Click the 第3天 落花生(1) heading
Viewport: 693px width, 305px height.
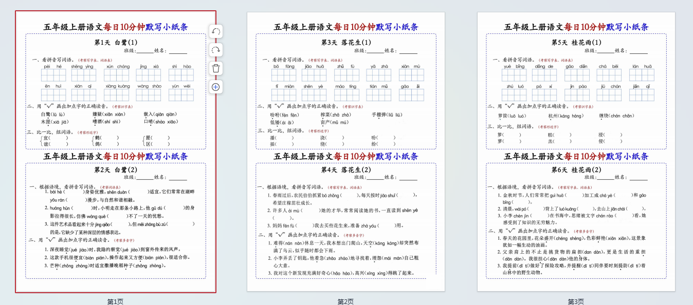(x=346, y=42)
